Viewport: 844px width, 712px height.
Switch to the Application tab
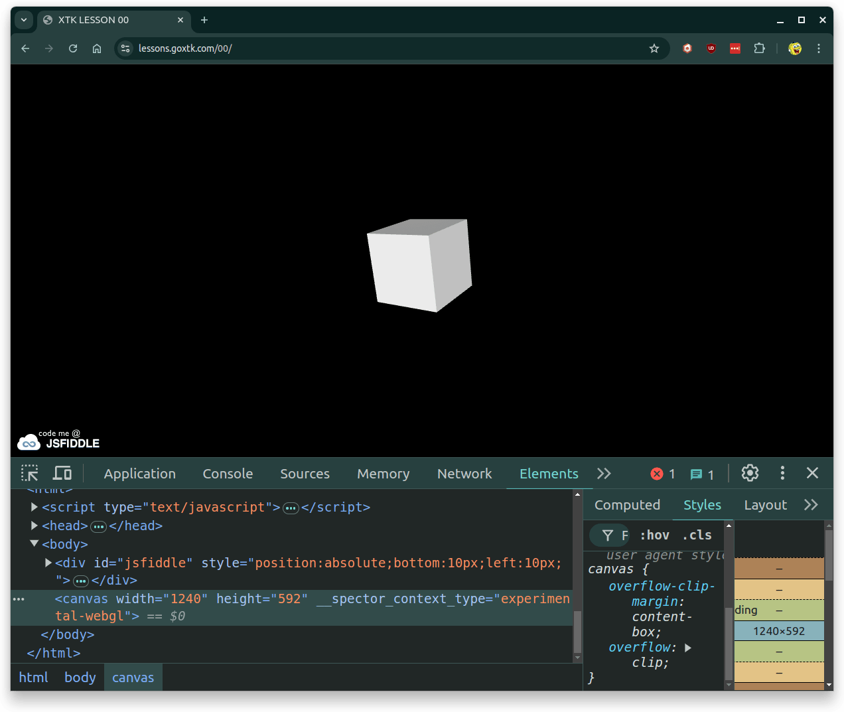pos(139,474)
